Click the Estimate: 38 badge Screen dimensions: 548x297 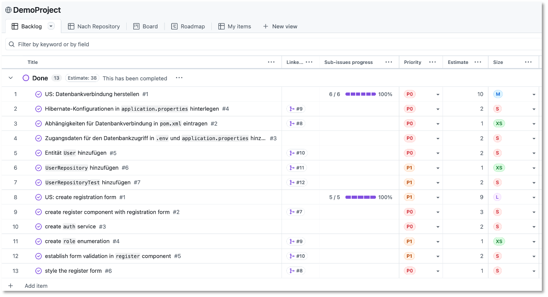(82, 78)
